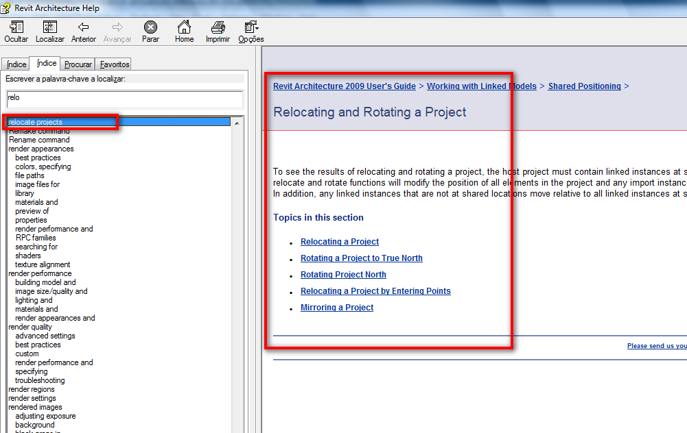Select troubleshooting index entry
This screenshot has width=687, height=433.
pyautogui.click(x=40, y=380)
